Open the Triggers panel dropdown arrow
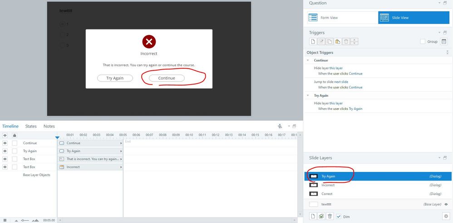This screenshot has width=453, height=223. click(440, 33)
